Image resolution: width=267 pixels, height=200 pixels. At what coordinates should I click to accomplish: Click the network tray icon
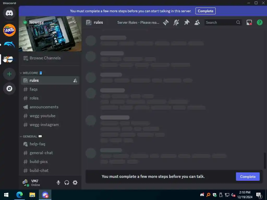click(x=227, y=195)
